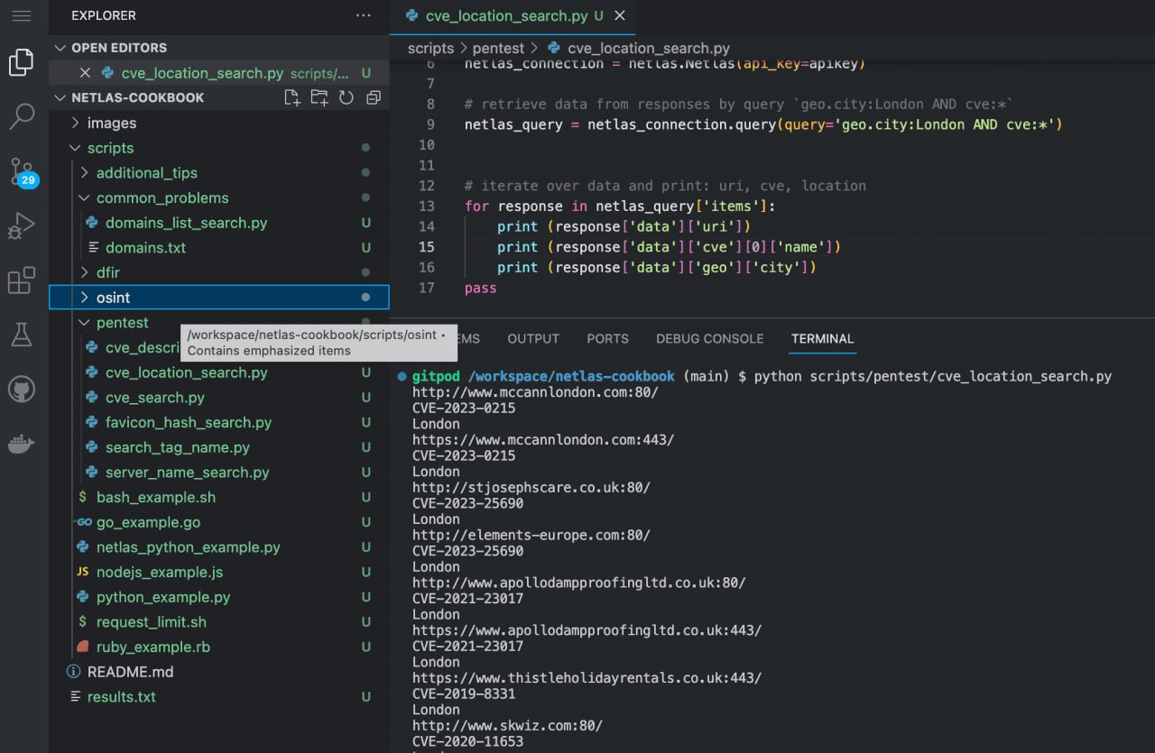Viewport: 1155px width, 753px height.
Task: Click netlas_query assignment on line 9
Action: click(763, 124)
